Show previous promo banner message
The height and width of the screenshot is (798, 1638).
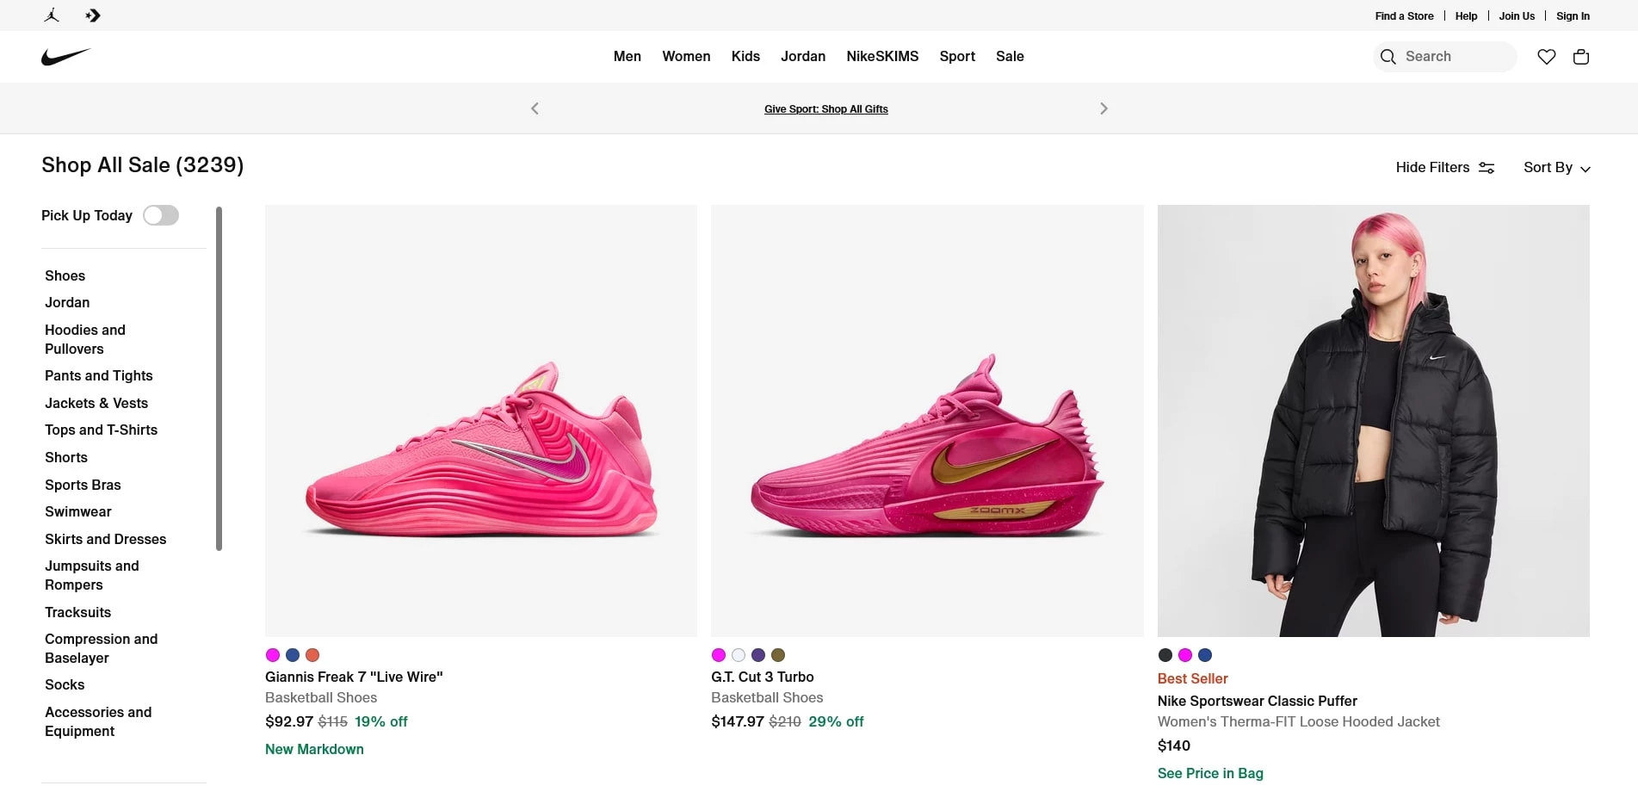click(535, 108)
